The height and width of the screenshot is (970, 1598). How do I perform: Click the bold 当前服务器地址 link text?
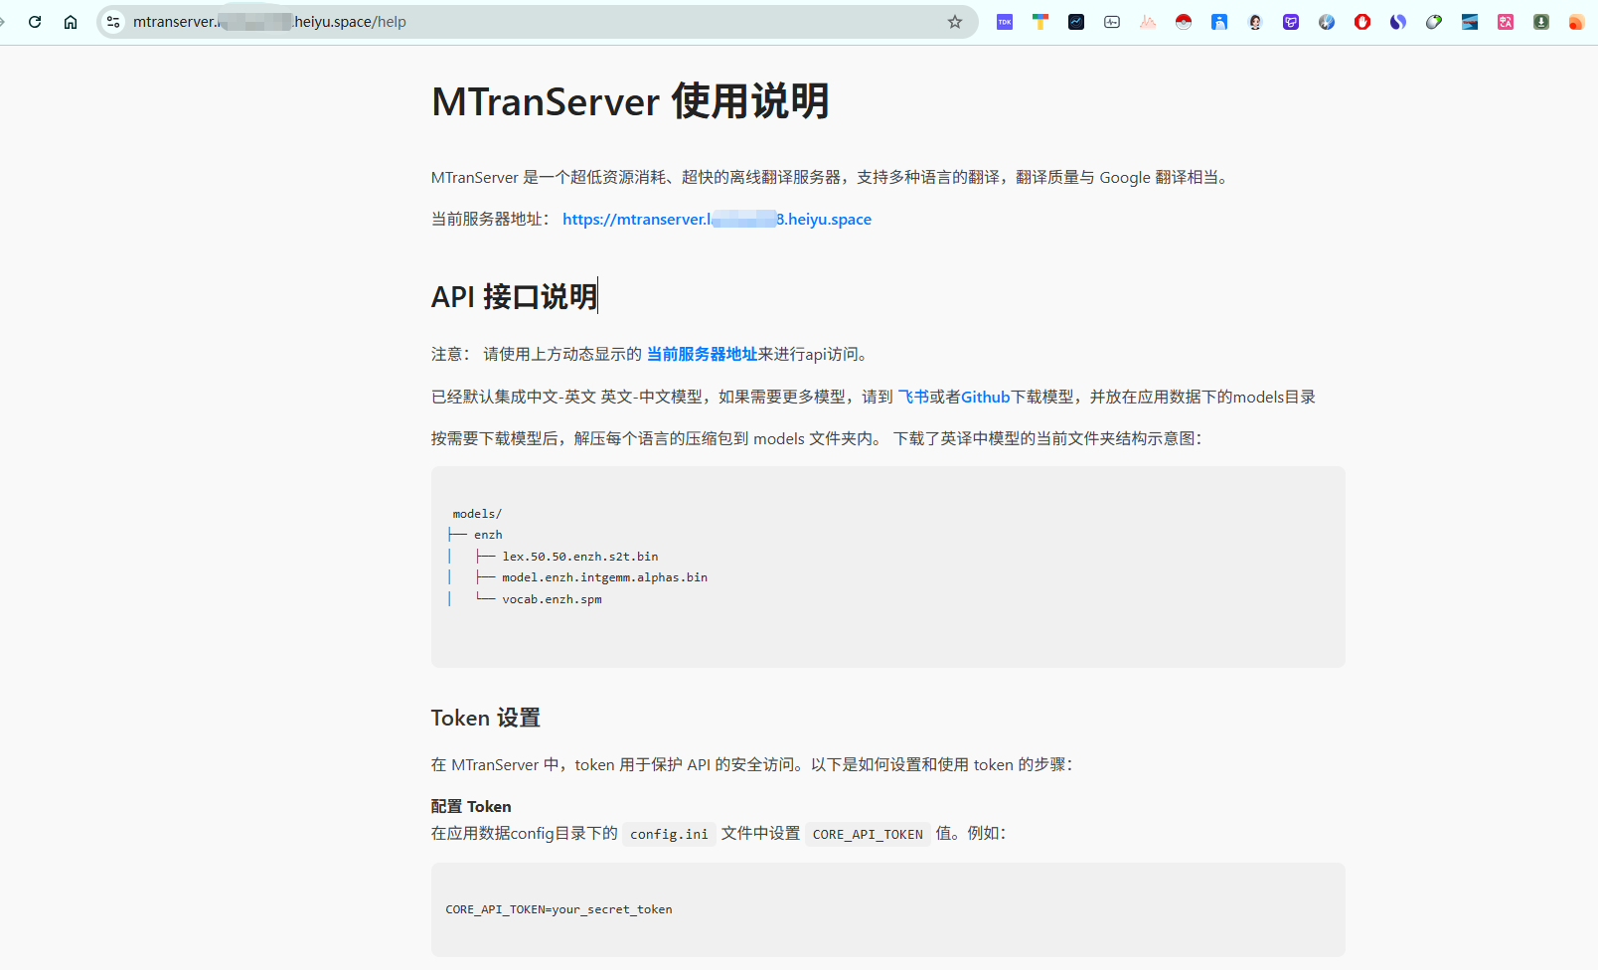[x=702, y=354]
